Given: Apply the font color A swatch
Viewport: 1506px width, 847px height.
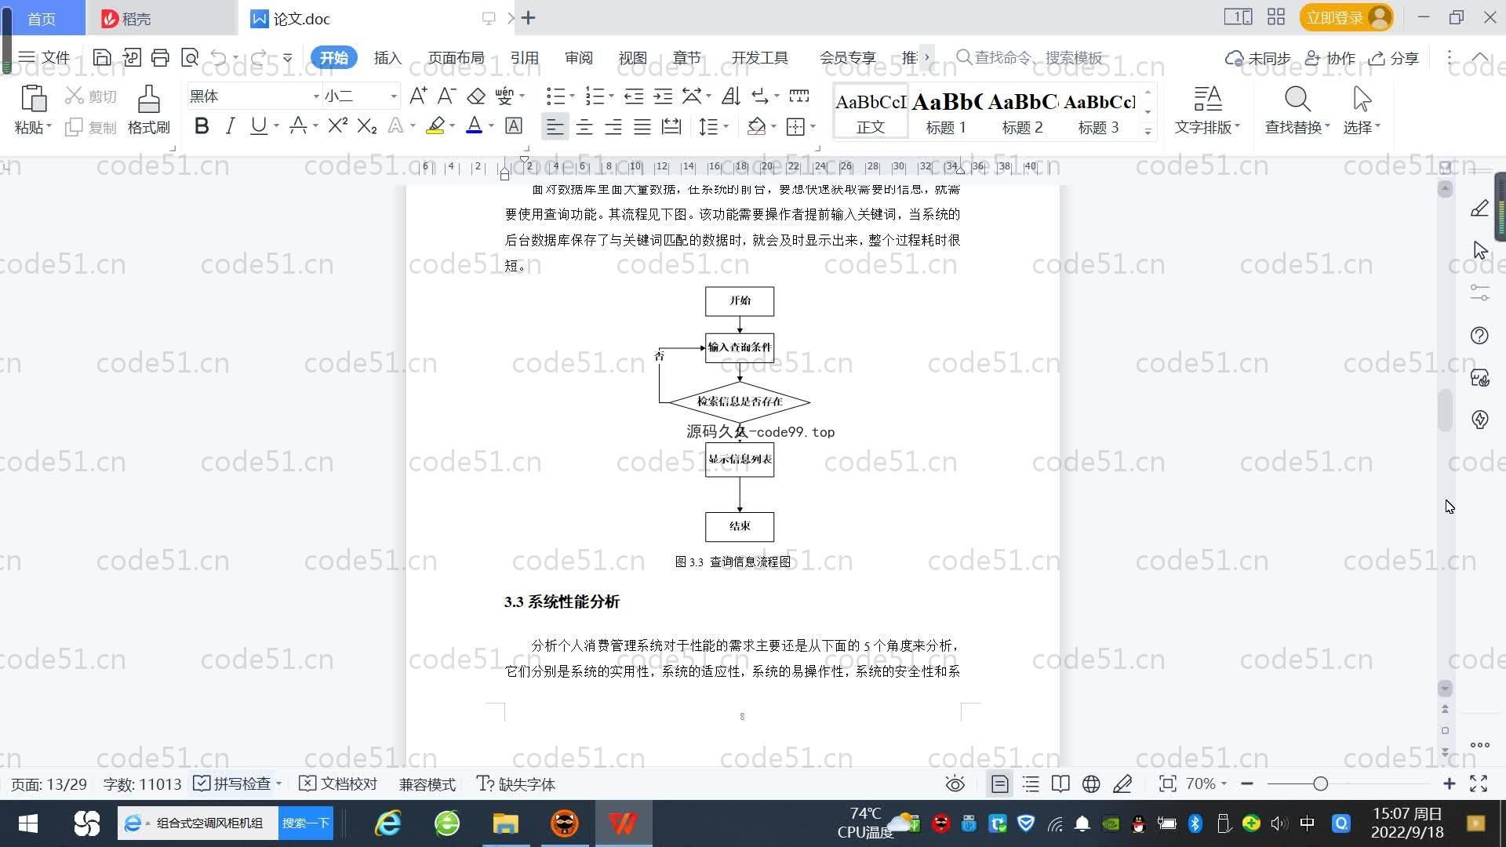Looking at the screenshot, I should [x=474, y=125].
